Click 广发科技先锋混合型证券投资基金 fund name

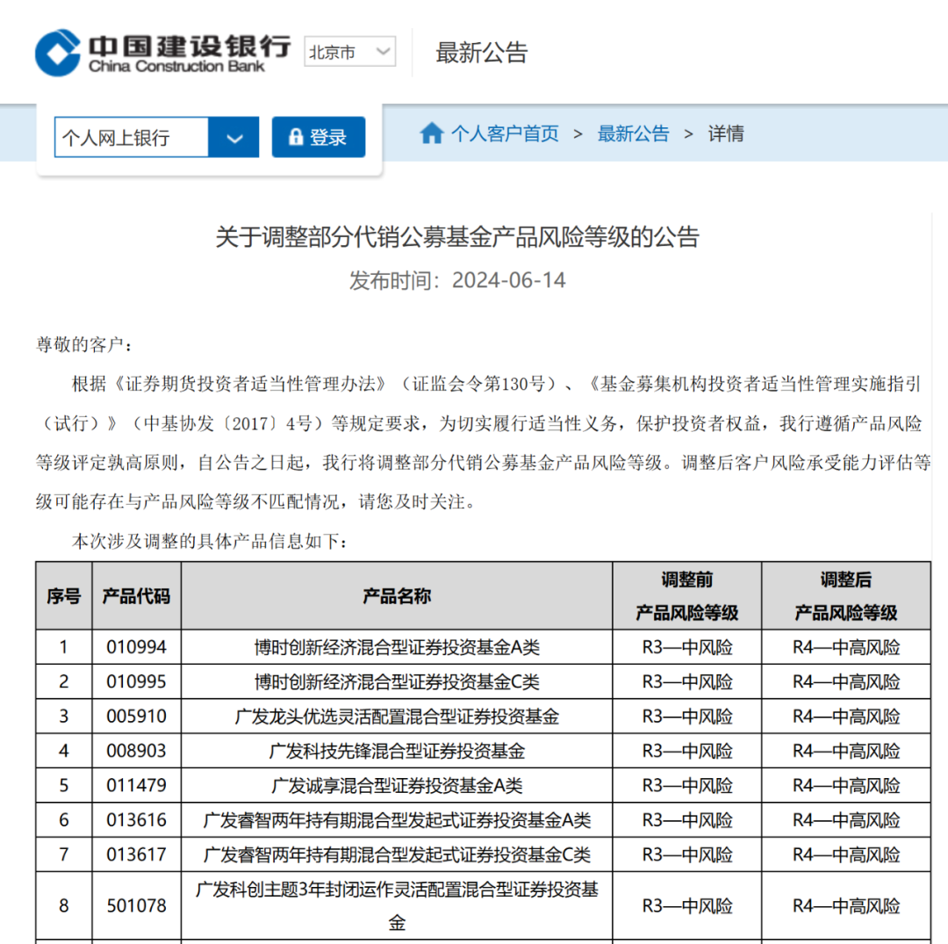pyautogui.click(x=397, y=751)
